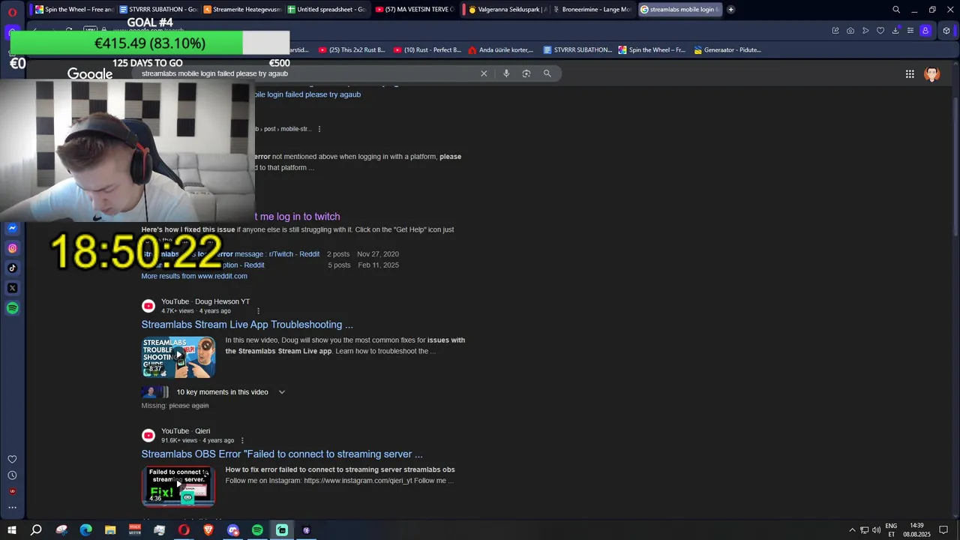Open bookmarks heart icon in sidebar
The image size is (960, 540).
coord(12,459)
